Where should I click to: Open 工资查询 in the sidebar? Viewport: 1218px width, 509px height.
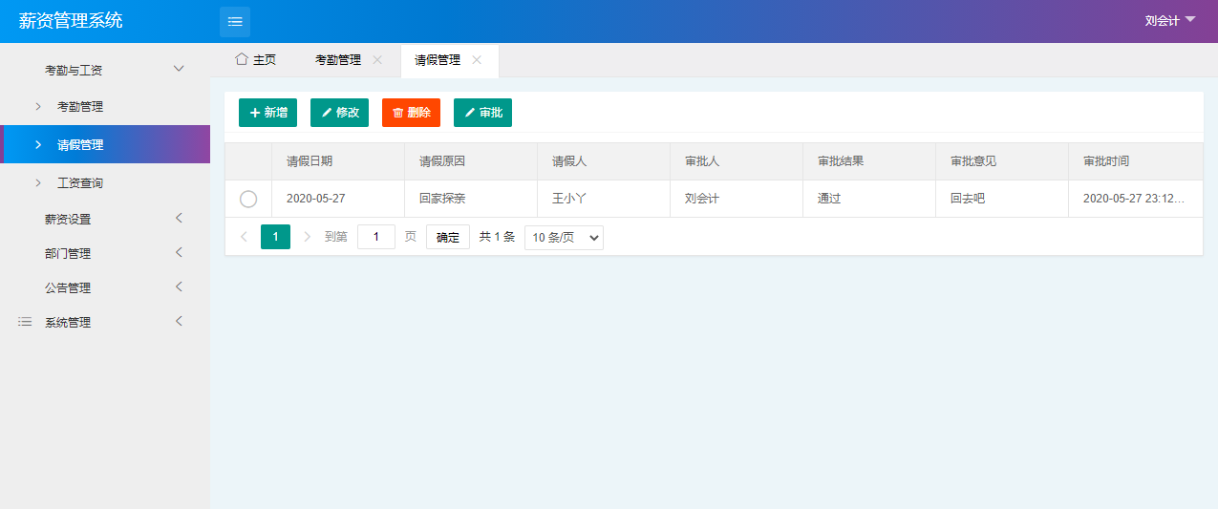(80, 183)
